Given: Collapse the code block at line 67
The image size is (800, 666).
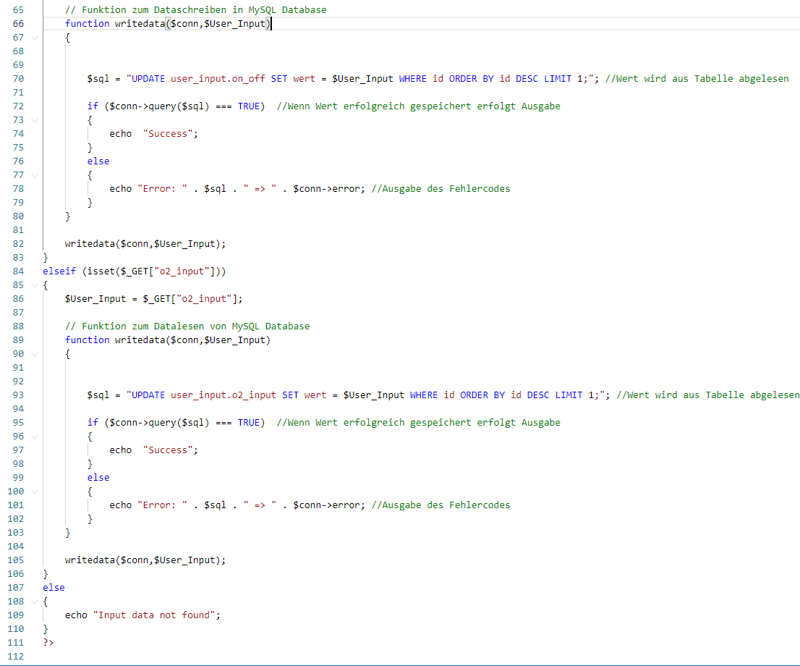Looking at the screenshot, I should [35, 38].
